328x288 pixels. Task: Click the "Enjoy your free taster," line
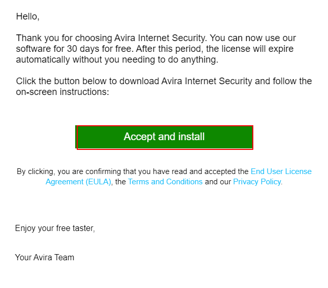click(55, 228)
